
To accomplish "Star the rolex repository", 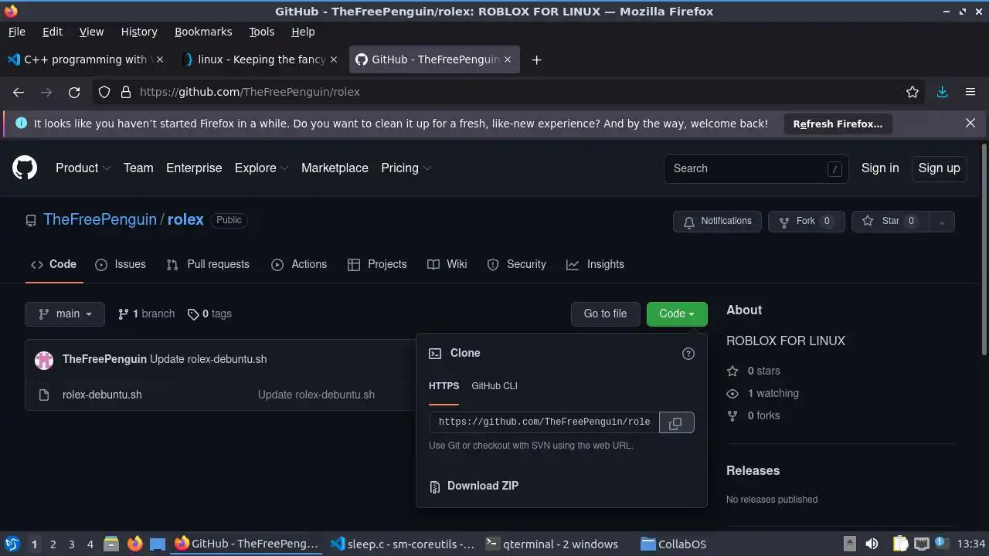I will point(889,222).
